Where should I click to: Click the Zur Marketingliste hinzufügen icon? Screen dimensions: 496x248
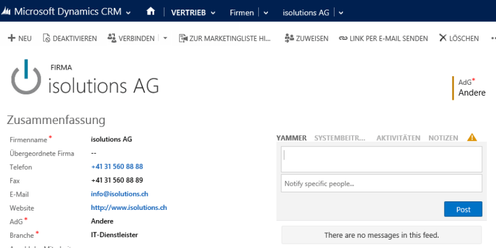coord(183,38)
